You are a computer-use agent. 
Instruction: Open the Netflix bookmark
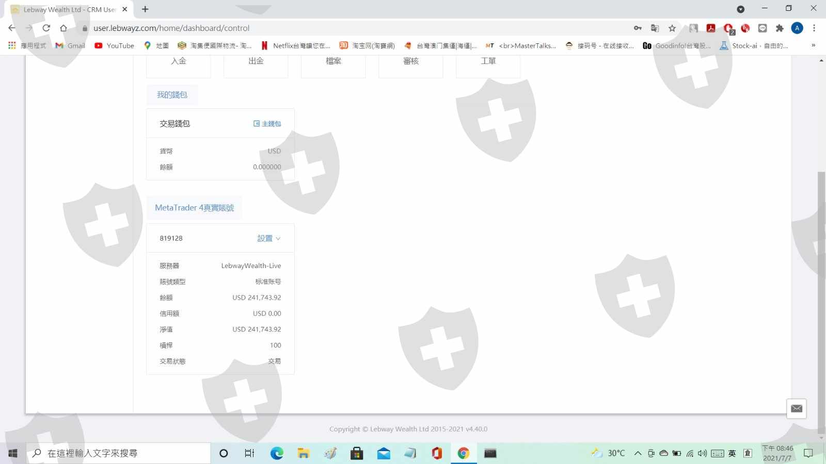(295, 45)
